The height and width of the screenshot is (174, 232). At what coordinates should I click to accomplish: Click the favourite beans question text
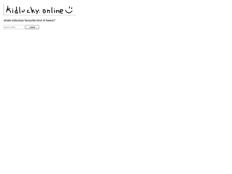point(30,21)
